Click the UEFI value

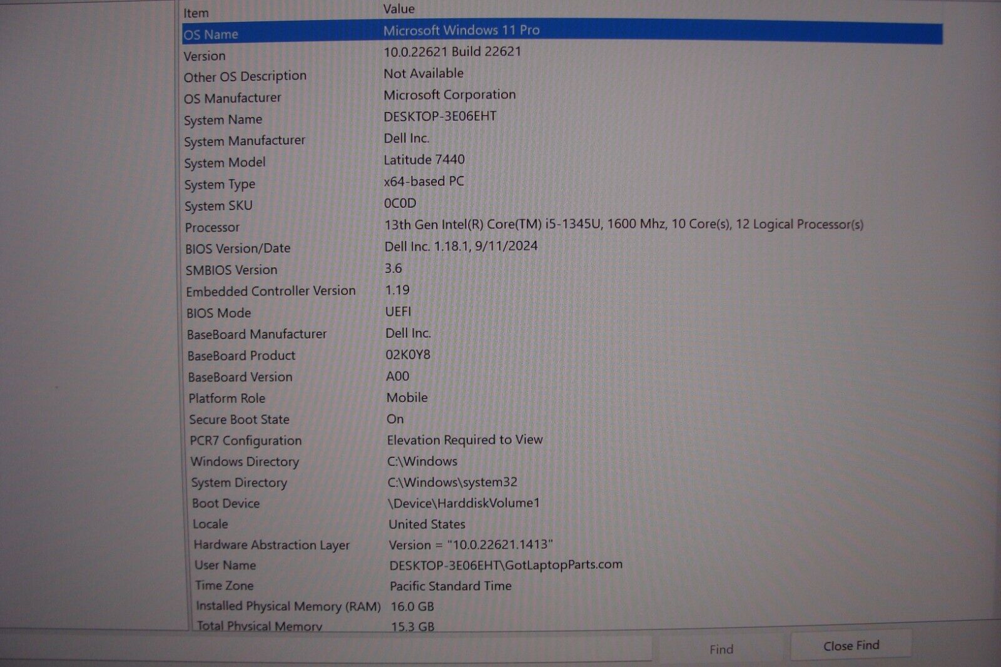pyautogui.click(x=399, y=312)
